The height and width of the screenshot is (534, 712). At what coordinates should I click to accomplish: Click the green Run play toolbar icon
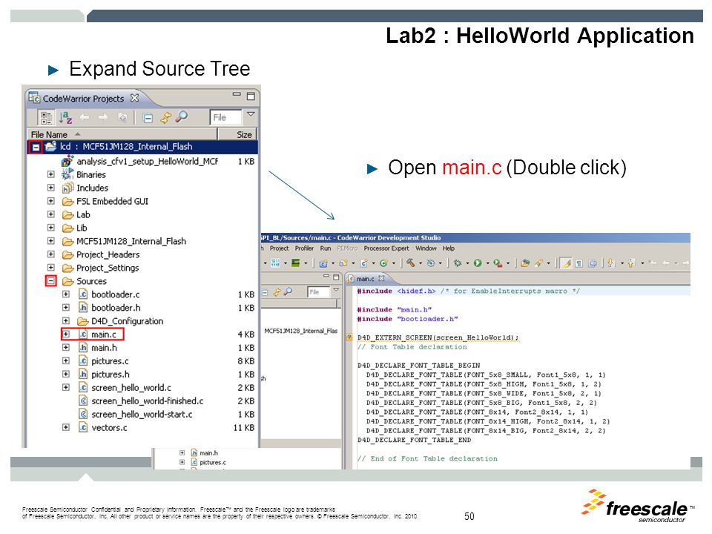[x=478, y=263]
